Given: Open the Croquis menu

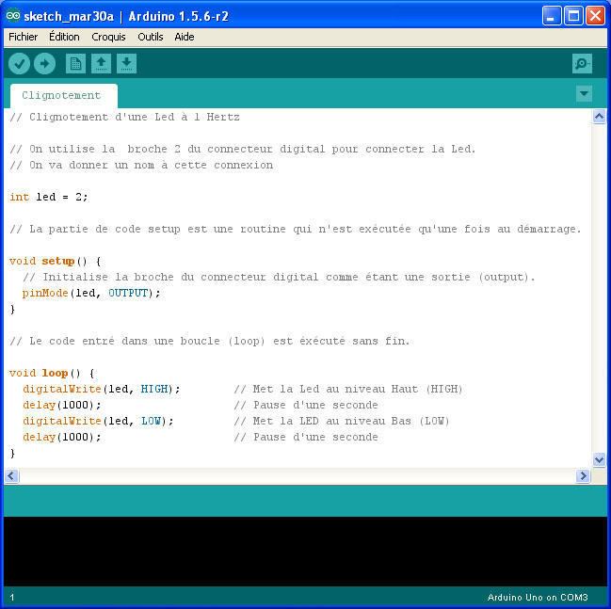Looking at the screenshot, I should click(108, 37).
